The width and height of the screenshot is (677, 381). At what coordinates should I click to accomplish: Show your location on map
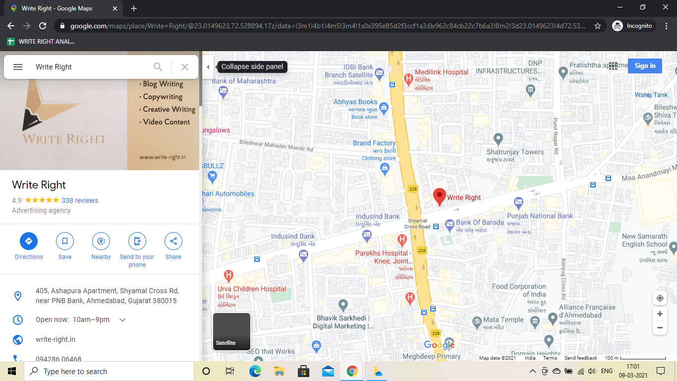click(x=660, y=298)
